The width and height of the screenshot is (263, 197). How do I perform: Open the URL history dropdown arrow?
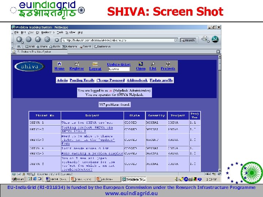click(176, 40)
